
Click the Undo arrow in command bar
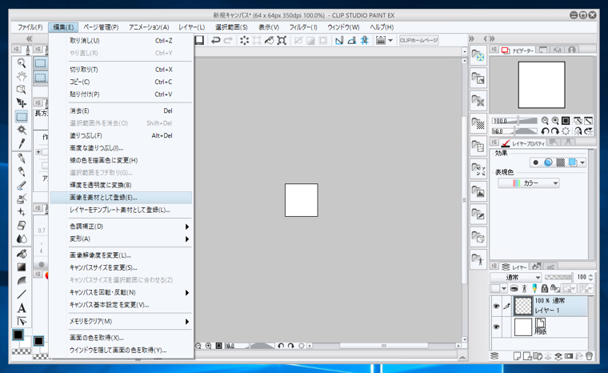tap(215, 40)
